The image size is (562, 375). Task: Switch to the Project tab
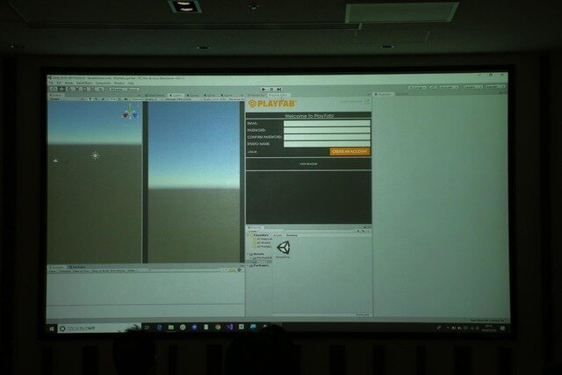pyautogui.click(x=255, y=227)
